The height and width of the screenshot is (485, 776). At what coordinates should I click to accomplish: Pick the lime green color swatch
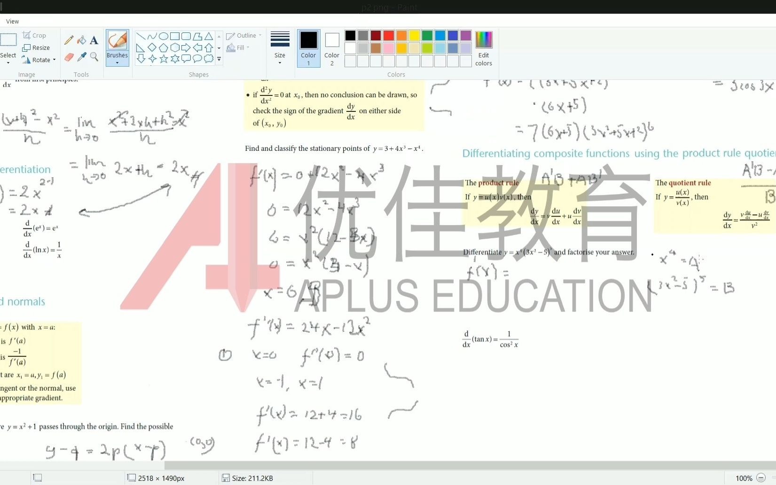coord(427,48)
